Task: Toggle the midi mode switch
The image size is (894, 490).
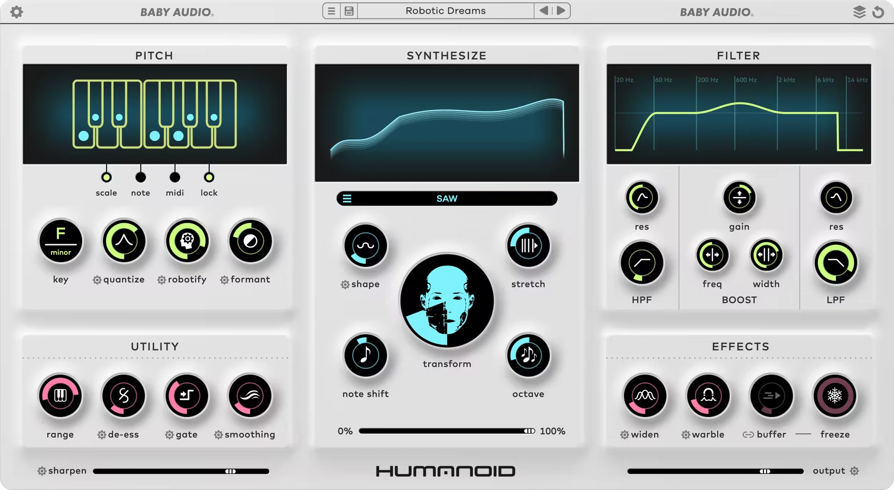Action: click(175, 177)
